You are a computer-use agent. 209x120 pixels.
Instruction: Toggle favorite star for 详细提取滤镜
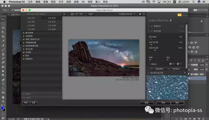(x=24, y=43)
